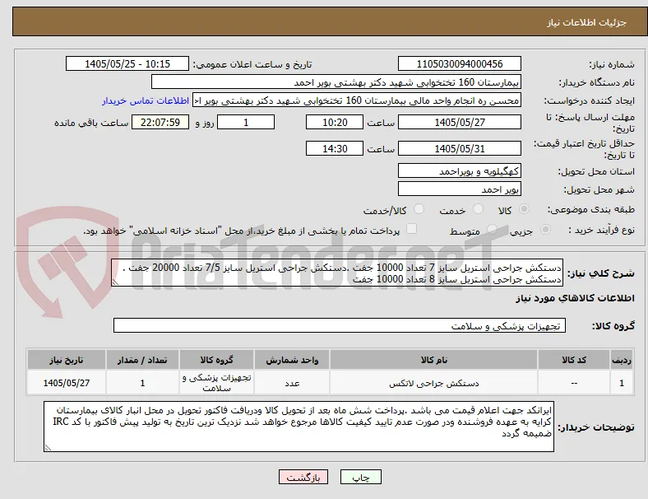This screenshot has height=499, width=648.
Task: Click the شهر محل تحویل label
Action: (599, 189)
